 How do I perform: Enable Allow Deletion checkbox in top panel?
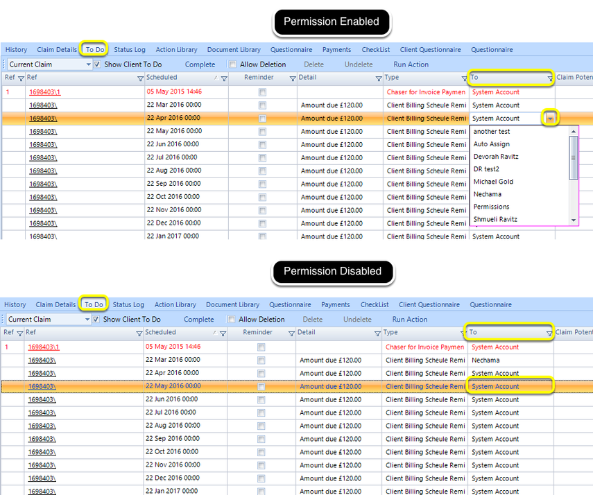click(232, 64)
